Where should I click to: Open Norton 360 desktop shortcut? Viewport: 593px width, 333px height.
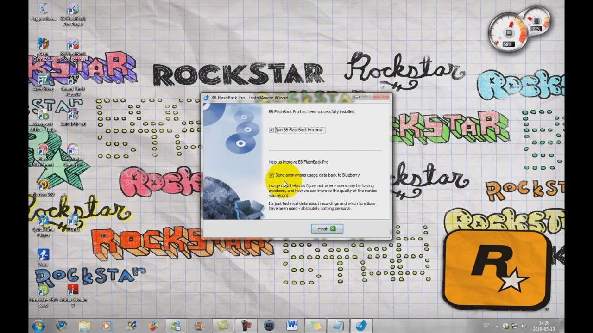click(43, 188)
